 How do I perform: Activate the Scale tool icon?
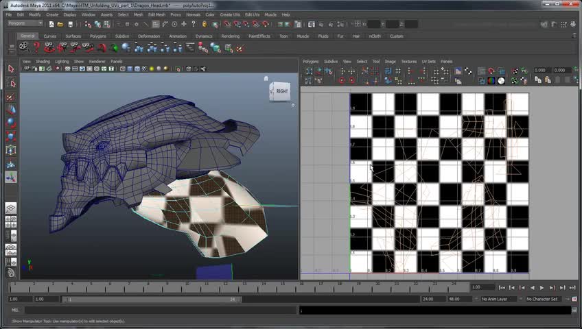point(11,136)
